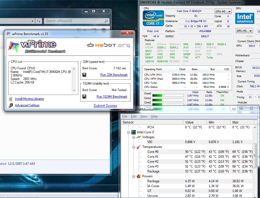The height and width of the screenshot is (198, 260).
Task: Click the Core0 usage bar in HWiNFO64
Action: (168, 95)
